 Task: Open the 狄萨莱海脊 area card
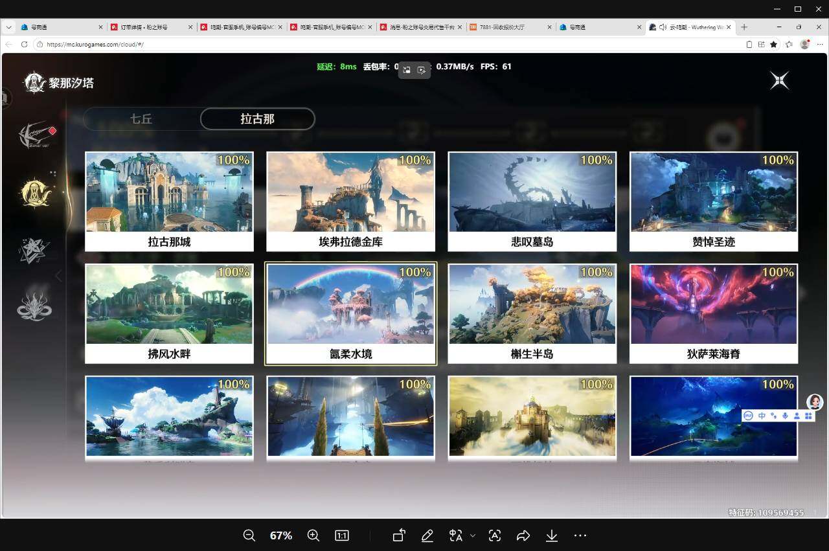click(x=714, y=313)
